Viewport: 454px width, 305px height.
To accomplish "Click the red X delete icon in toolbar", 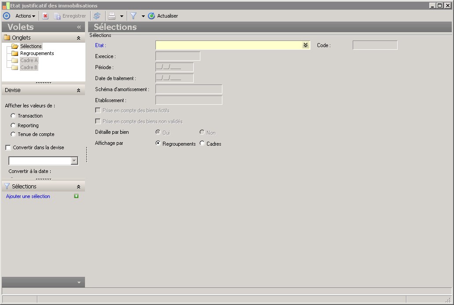I will [45, 16].
